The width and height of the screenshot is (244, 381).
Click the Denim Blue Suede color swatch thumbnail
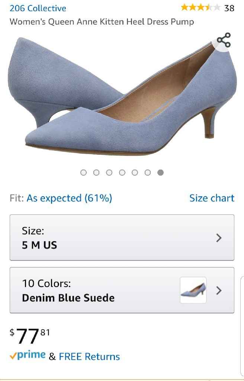tap(193, 290)
